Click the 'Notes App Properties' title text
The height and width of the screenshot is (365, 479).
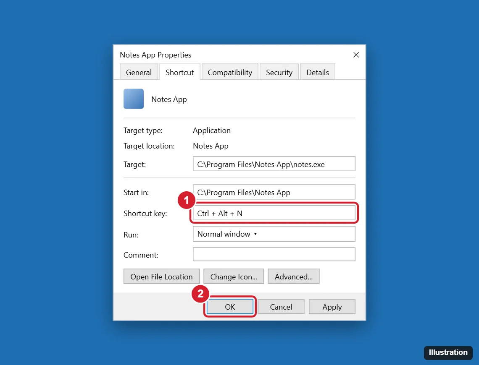click(x=155, y=55)
